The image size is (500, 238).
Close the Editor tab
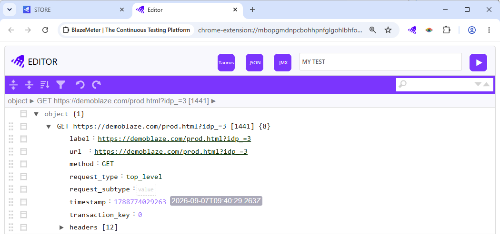tap(235, 10)
